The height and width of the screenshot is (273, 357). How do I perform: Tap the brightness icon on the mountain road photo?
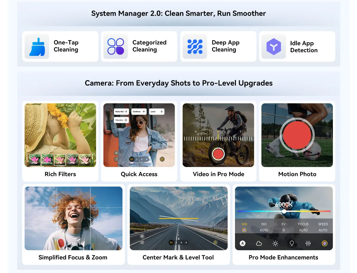click(x=142, y=236)
